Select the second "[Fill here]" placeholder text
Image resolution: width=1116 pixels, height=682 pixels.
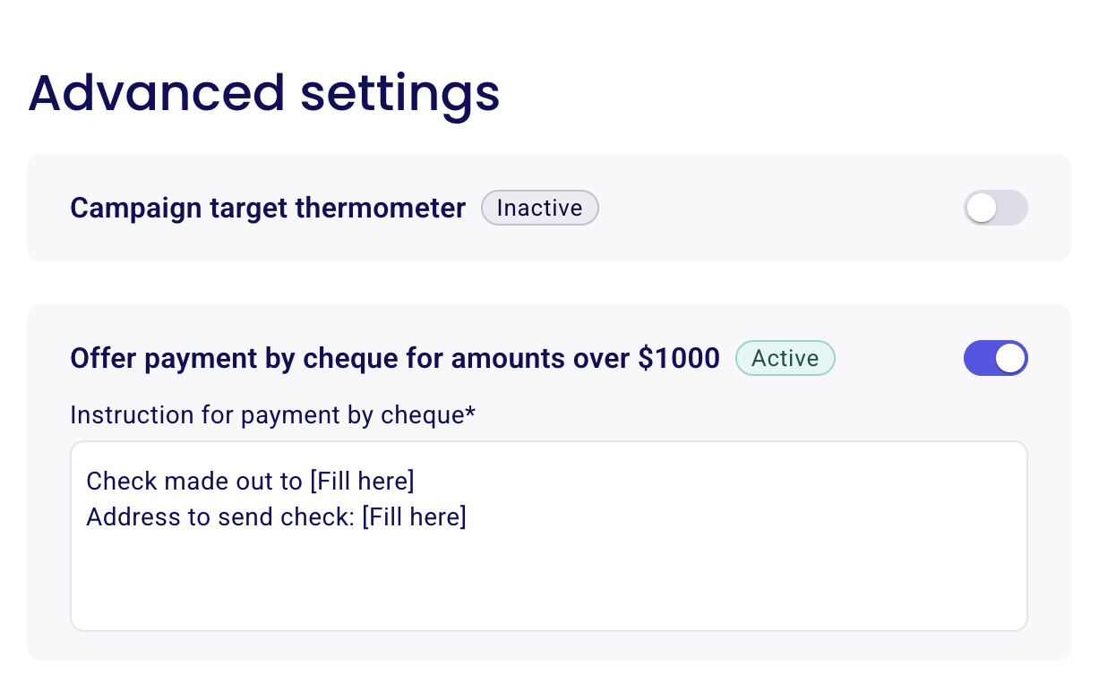point(414,516)
